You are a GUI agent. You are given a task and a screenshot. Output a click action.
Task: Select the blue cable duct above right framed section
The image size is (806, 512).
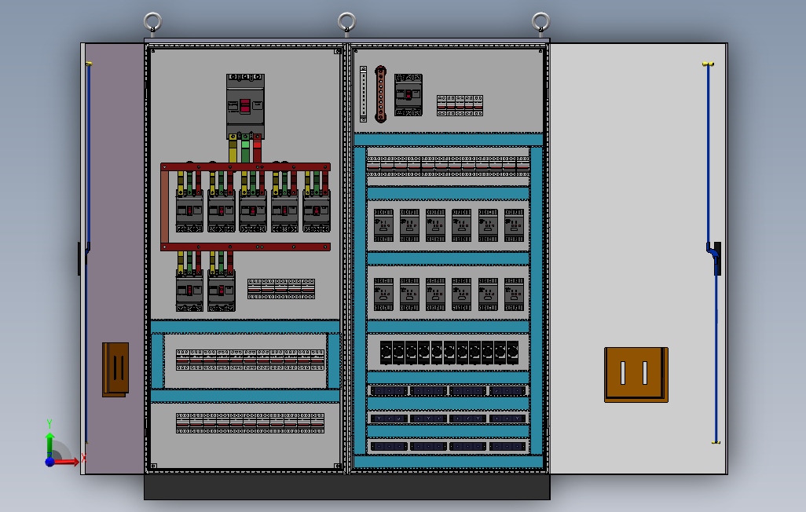pyautogui.click(x=449, y=139)
